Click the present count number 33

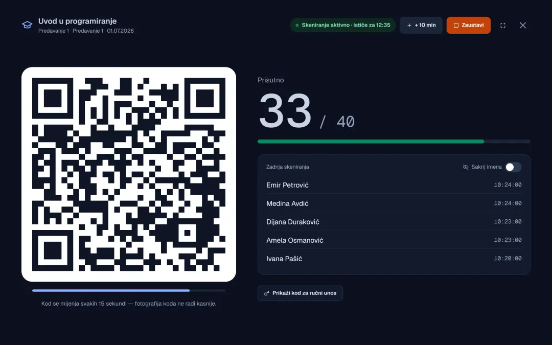point(285,111)
